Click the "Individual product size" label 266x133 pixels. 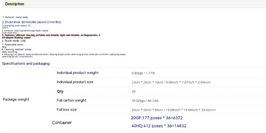(75, 82)
